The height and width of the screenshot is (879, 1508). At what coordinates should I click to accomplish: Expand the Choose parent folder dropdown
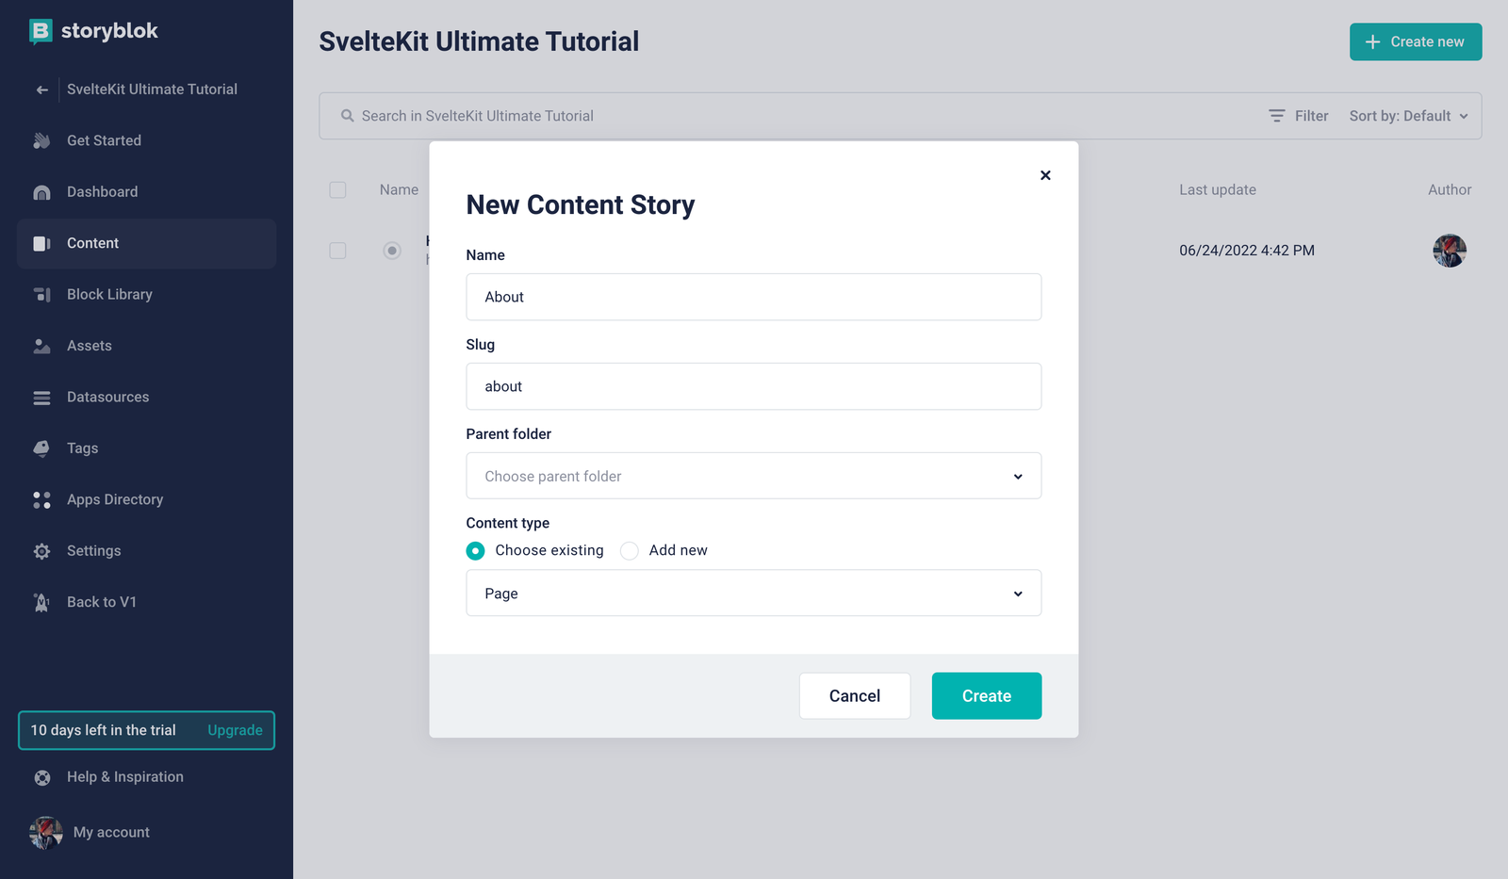tap(754, 476)
